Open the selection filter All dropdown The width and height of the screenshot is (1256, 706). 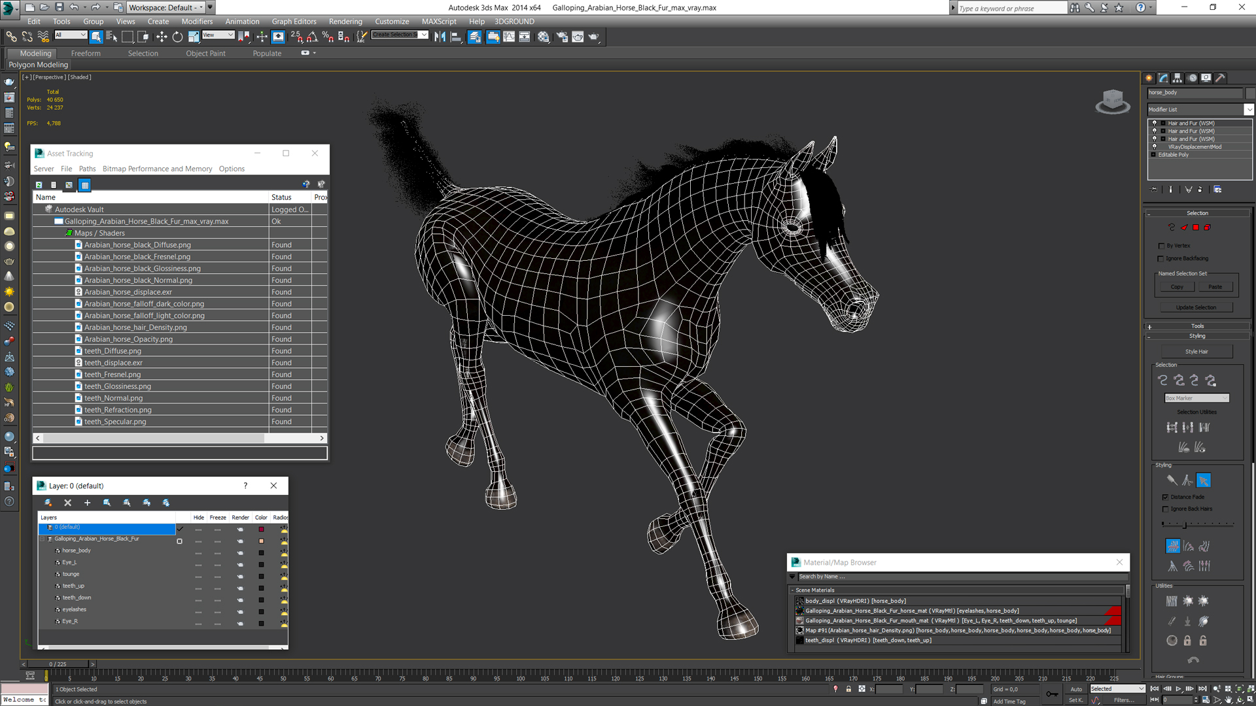71,35
